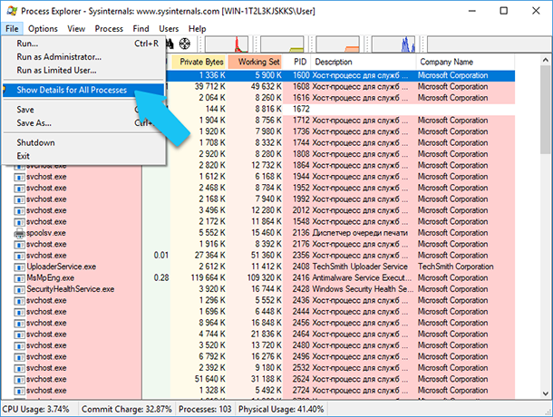Click CPU Usage 3.74% in status bar
Image resolution: width=553 pixels, height=417 pixels.
[x=35, y=409]
